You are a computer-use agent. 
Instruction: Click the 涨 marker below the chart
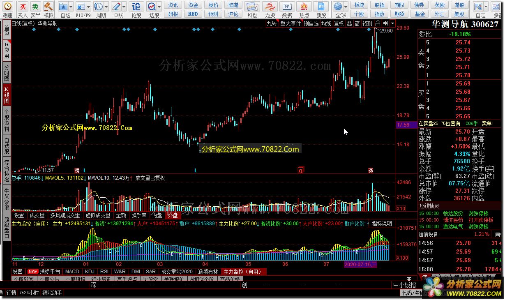coord(371,170)
